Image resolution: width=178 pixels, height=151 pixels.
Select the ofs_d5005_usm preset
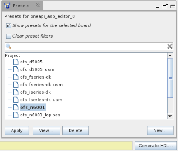tap(37, 69)
